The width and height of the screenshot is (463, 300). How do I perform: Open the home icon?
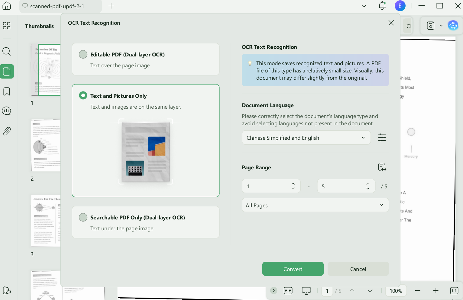pyautogui.click(x=7, y=6)
